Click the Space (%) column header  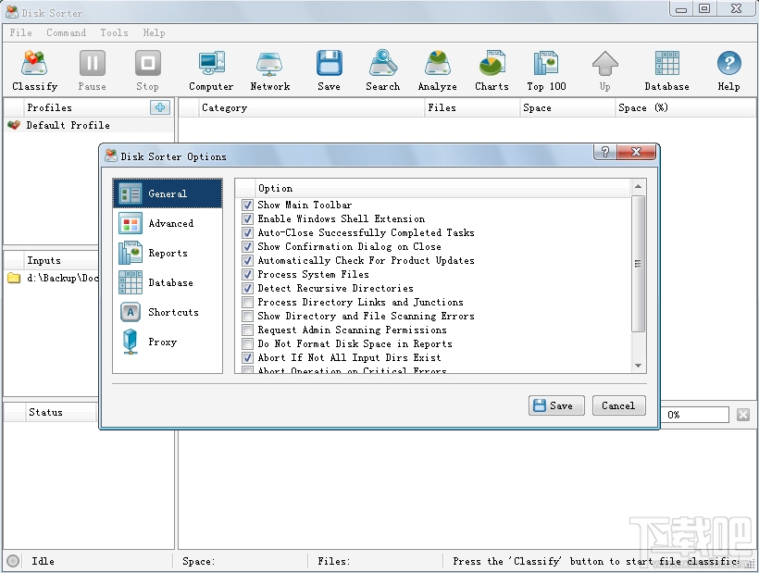[x=685, y=107]
